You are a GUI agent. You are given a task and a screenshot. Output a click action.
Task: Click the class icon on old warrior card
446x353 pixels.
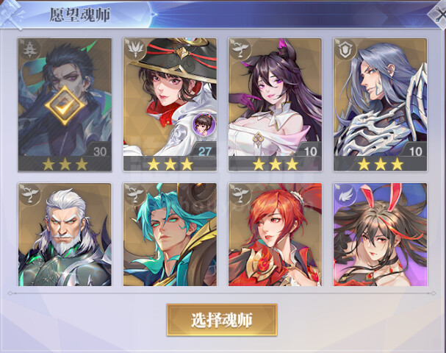click(30, 196)
